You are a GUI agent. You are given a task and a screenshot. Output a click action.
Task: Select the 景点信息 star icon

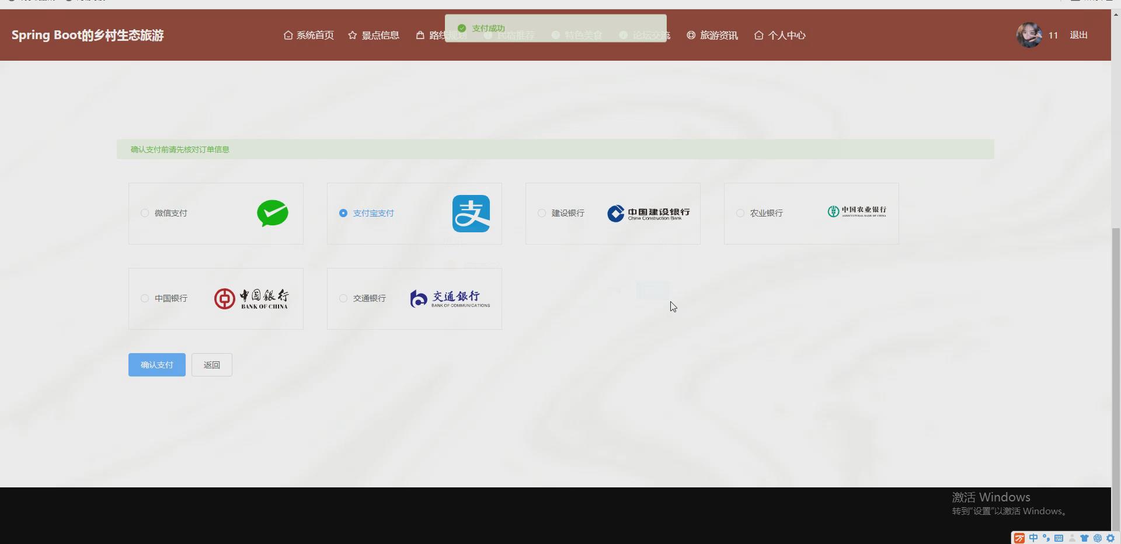pyautogui.click(x=352, y=35)
